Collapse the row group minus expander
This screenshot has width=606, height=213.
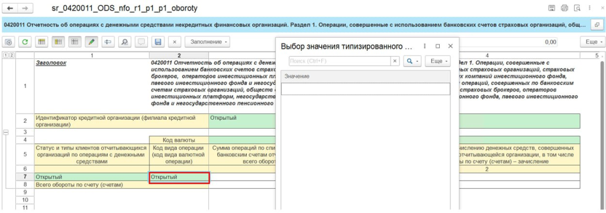6,132
